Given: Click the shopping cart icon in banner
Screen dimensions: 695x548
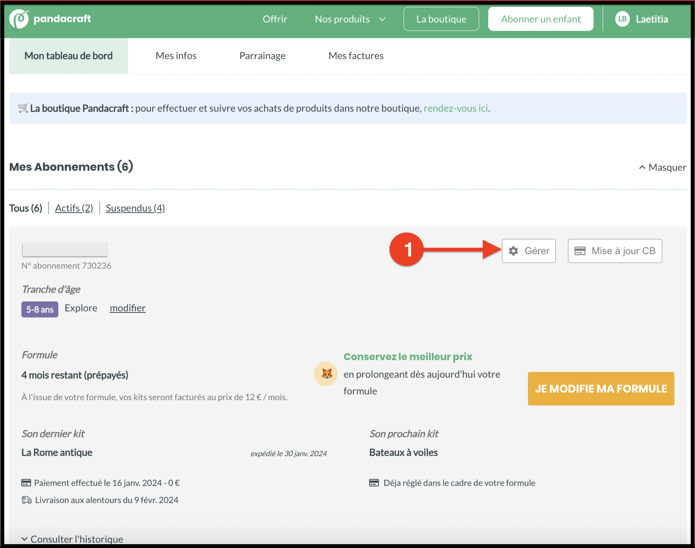Looking at the screenshot, I should point(23,108).
